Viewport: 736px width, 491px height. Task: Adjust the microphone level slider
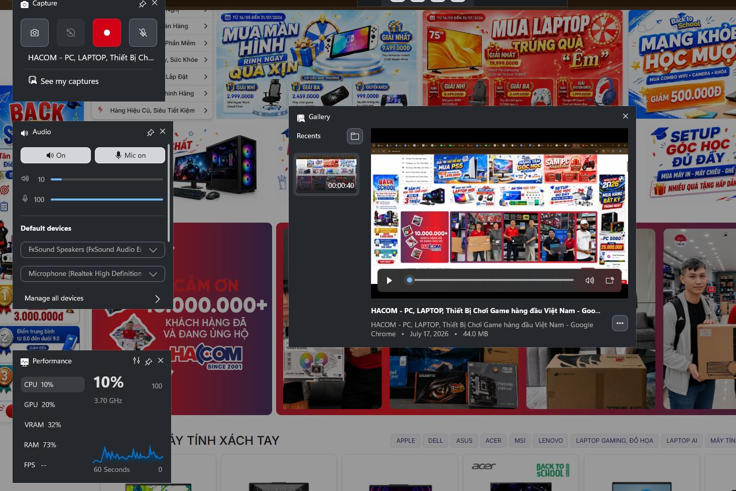pos(107,200)
